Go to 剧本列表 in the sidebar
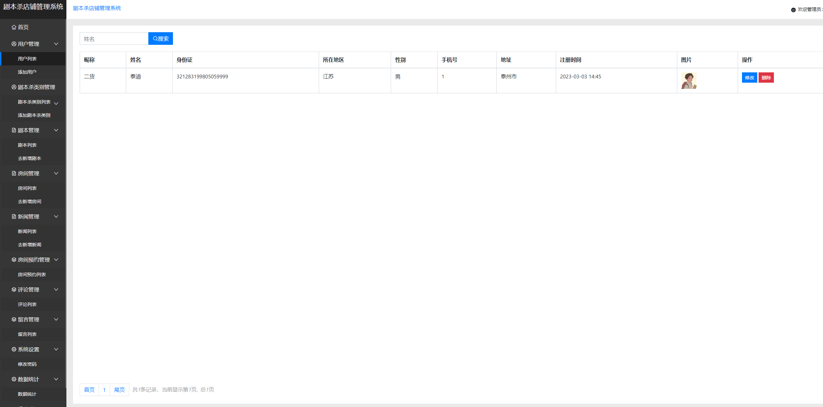This screenshot has width=823, height=407. [x=27, y=145]
